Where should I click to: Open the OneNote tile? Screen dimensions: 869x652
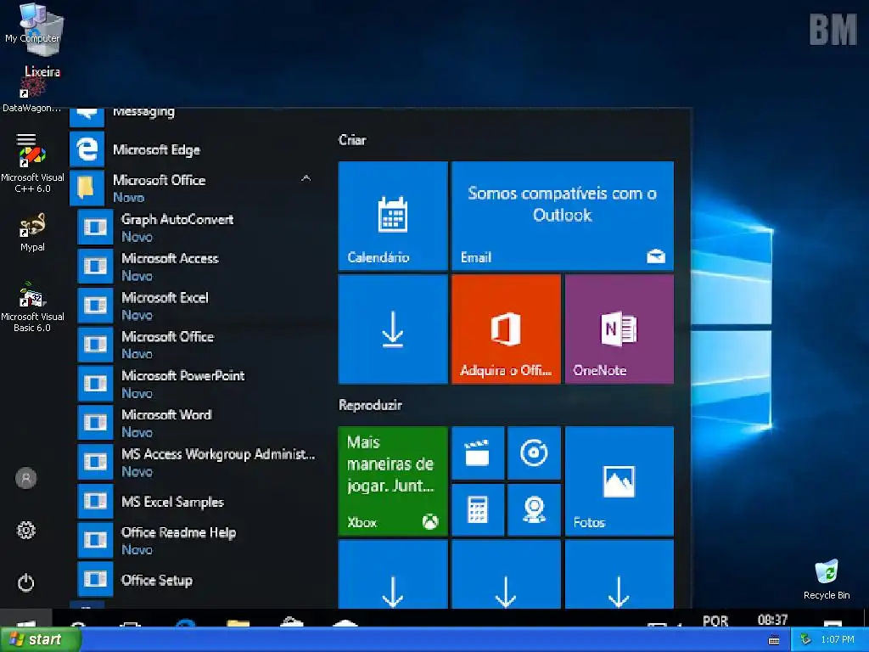coord(619,329)
